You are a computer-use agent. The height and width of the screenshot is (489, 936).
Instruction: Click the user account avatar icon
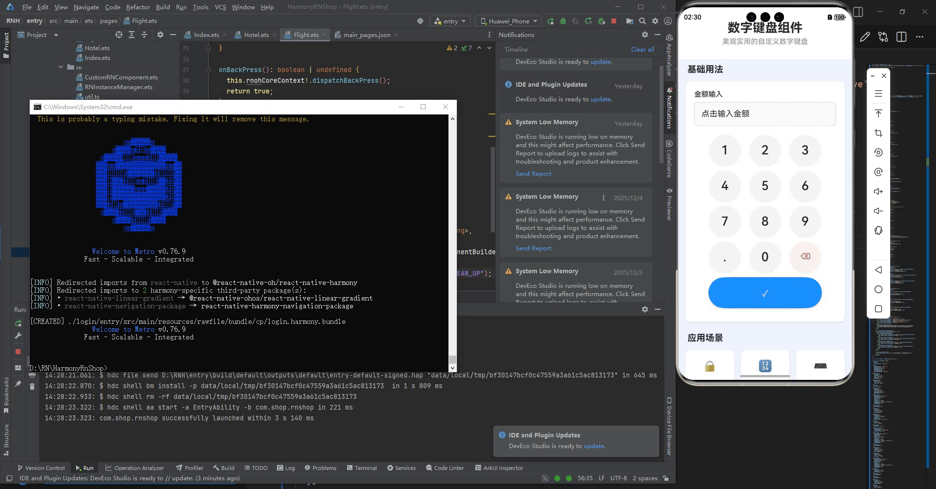tap(668, 21)
